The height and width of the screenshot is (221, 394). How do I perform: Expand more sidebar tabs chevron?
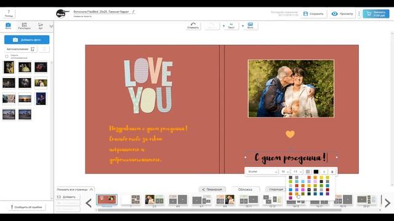pyautogui.click(x=51, y=26)
